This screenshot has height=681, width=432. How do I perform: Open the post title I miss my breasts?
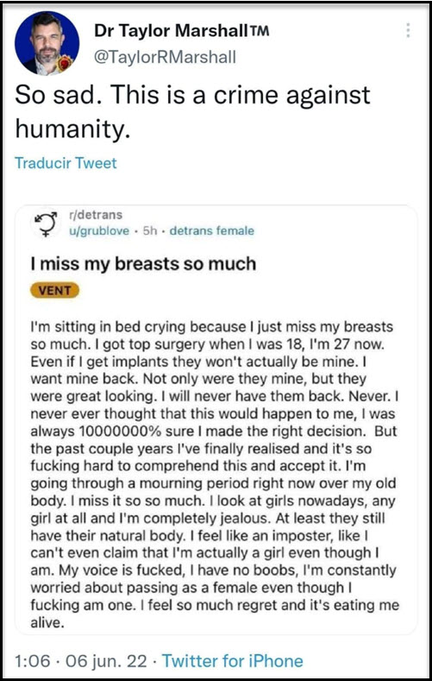(x=143, y=263)
